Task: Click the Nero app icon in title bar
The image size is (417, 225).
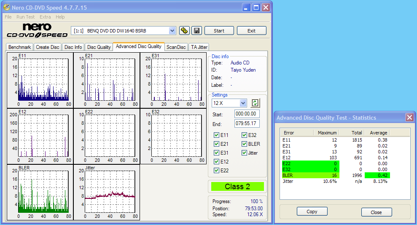Action: coord(6,8)
